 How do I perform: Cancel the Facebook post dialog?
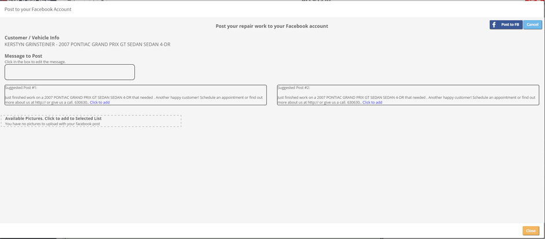click(x=532, y=25)
